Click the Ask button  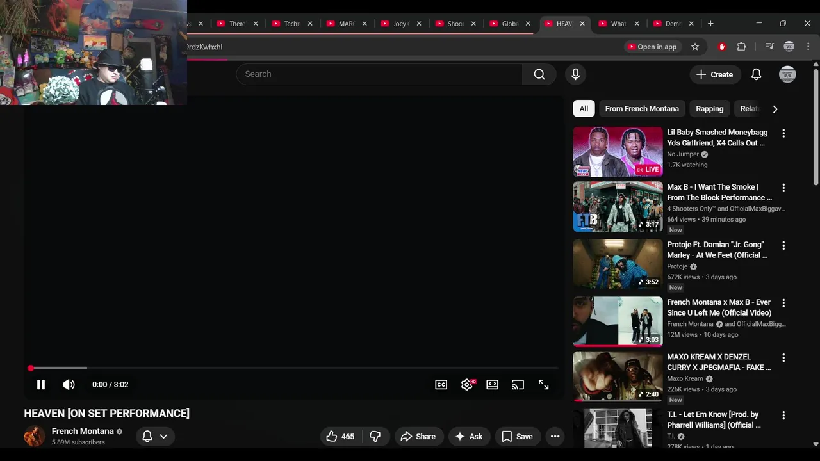pyautogui.click(x=469, y=437)
